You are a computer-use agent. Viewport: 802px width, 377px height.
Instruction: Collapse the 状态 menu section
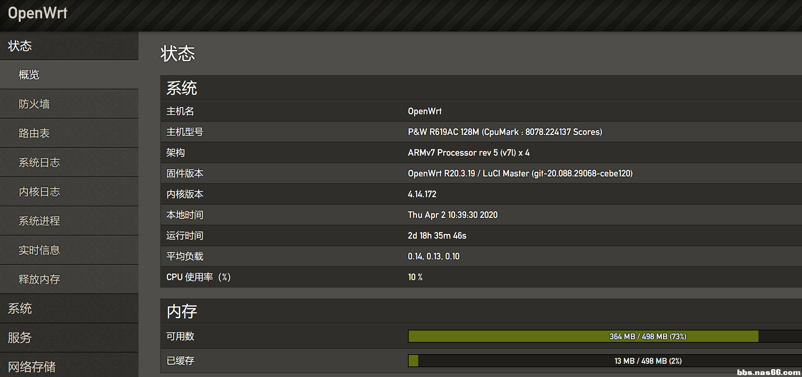(x=20, y=46)
